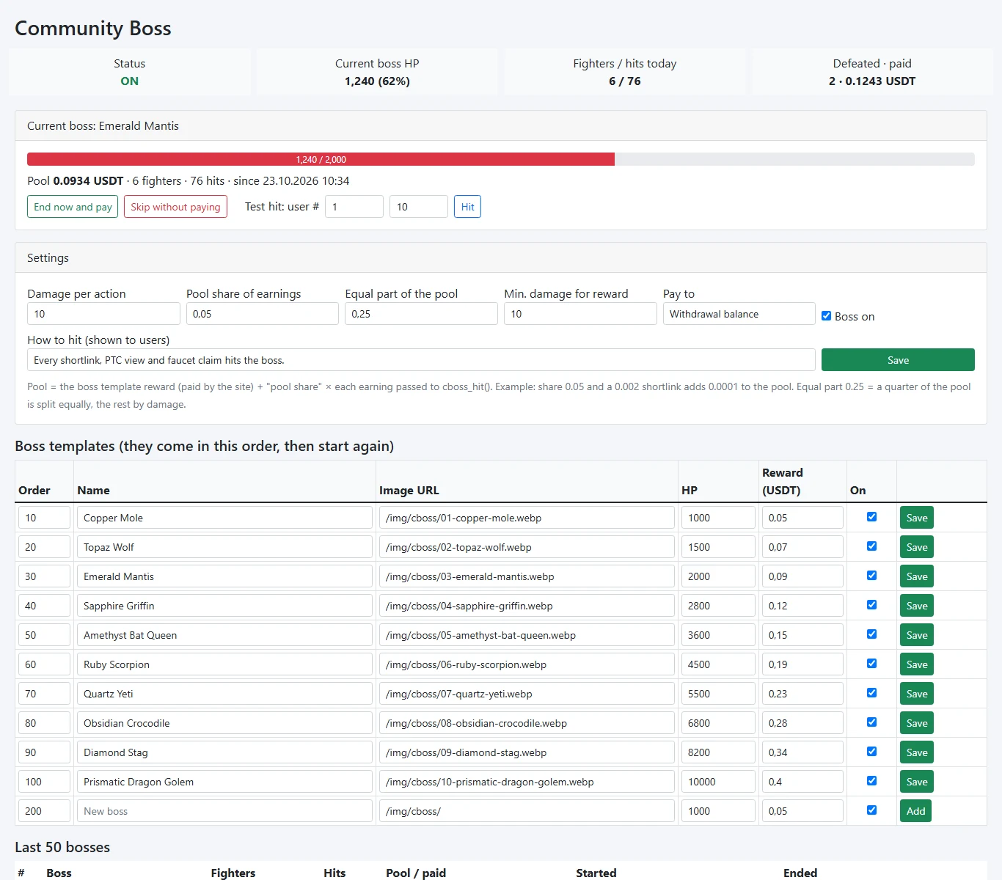Click the End now and pay button
The image size is (1002, 880).
[x=73, y=207]
